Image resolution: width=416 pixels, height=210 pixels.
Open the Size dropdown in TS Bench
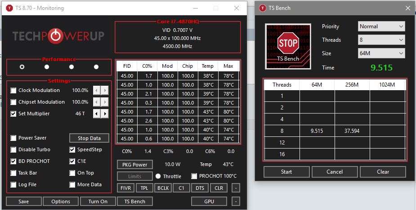pyautogui.click(x=381, y=53)
